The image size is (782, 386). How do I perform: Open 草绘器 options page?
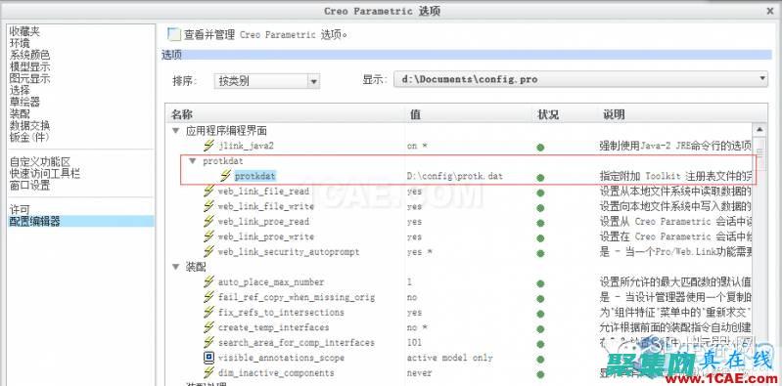24,102
